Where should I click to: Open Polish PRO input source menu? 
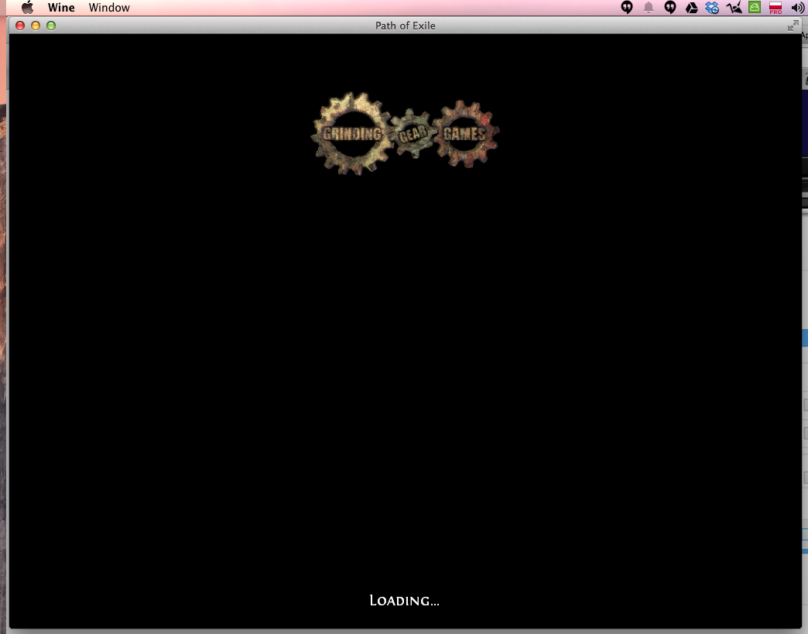tap(775, 7)
